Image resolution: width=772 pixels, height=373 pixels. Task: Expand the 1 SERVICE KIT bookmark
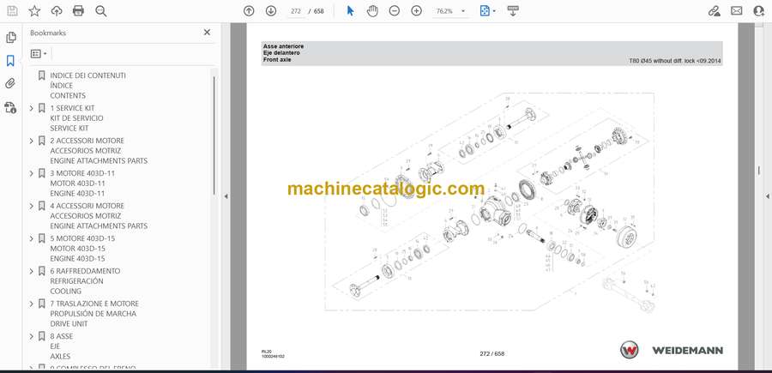32,108
